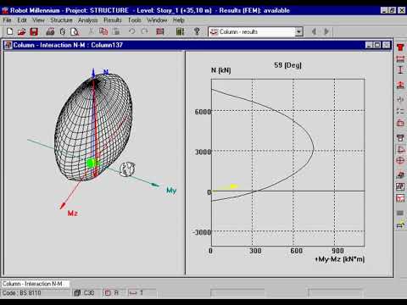This screenshot has height=305, width=407.
Task: Click the 900 value on the moment axis
Action: pos(337,251)
